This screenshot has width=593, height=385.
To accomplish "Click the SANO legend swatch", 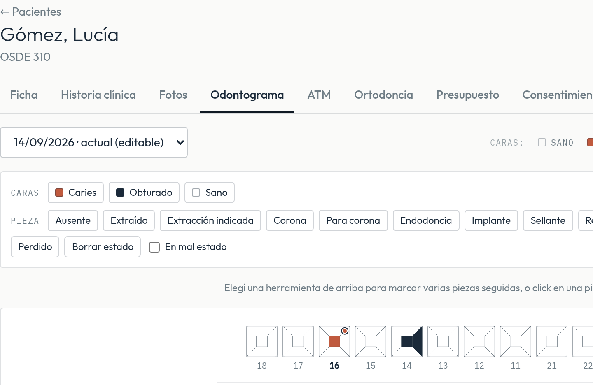I will (542, 142).
